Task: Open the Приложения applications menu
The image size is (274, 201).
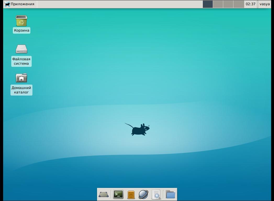Action: pyautogui.click(x=19, y=4)
